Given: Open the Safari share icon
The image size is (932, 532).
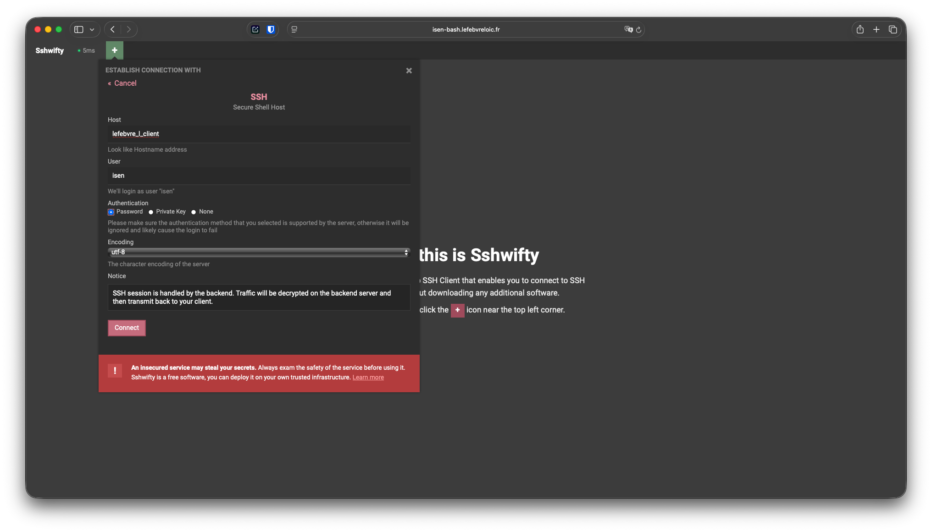Looking at the screenshot, I should pyautogui.click(x=860, y=29).
